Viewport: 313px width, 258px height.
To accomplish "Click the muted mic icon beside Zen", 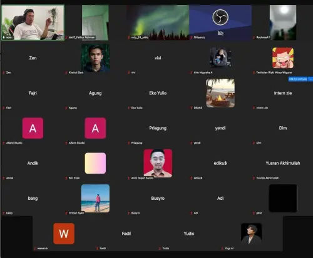I will tap(4, 72).
